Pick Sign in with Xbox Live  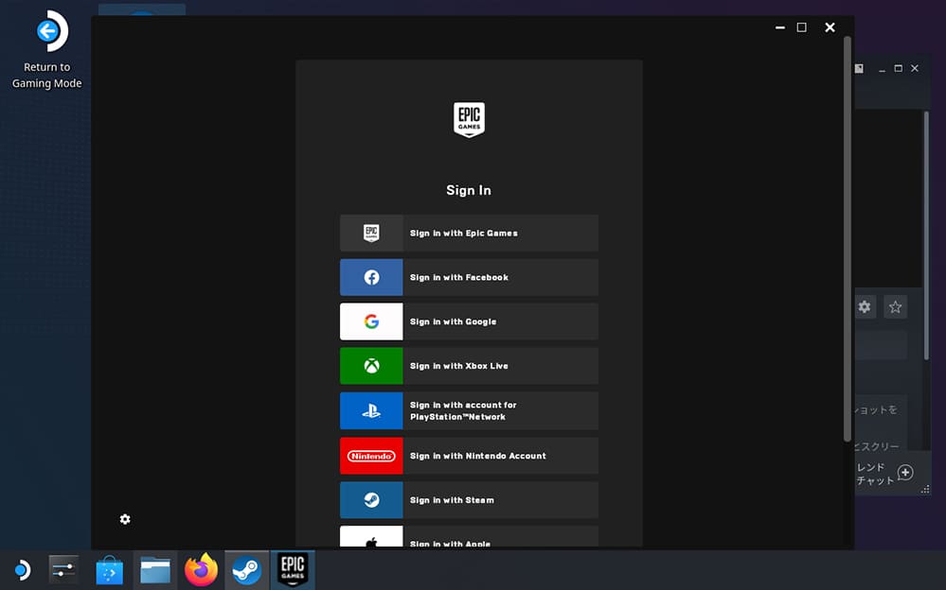[469, 366]
